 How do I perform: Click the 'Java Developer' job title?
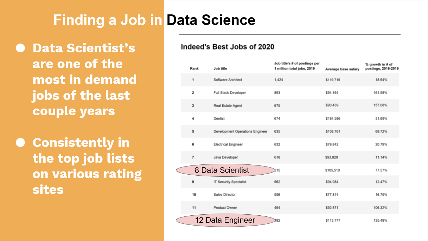[x=225, y=157]
